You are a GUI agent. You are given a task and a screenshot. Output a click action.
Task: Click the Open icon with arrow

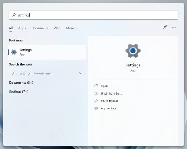[96, 86]
